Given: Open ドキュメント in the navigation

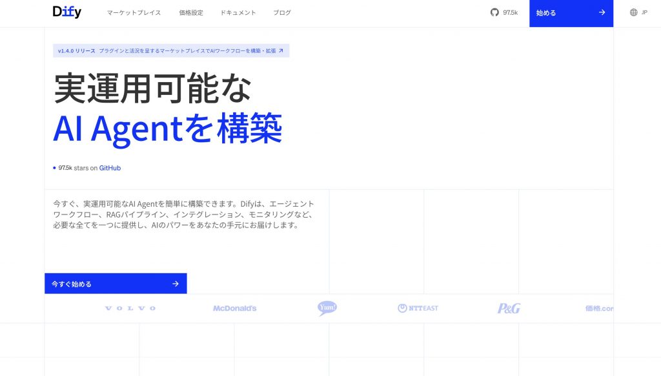Looking at the screenshot, I should click(x=238, y=13).
